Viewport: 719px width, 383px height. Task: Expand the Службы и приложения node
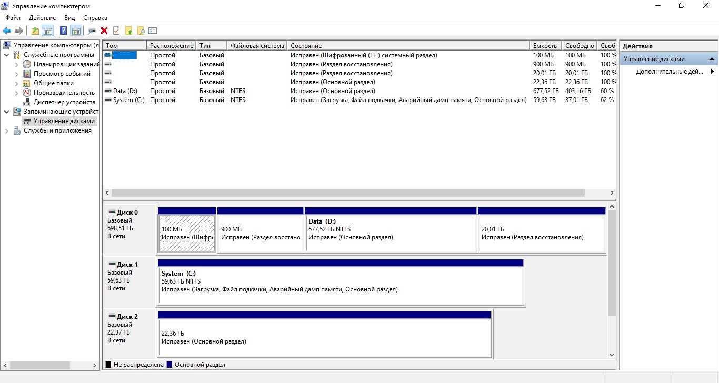[x=7, y=130]
